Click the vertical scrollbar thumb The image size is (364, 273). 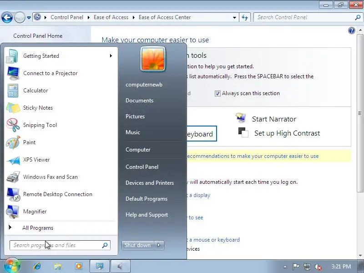360,113
